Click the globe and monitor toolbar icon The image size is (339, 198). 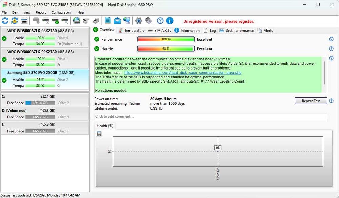(x=127, y=21)
